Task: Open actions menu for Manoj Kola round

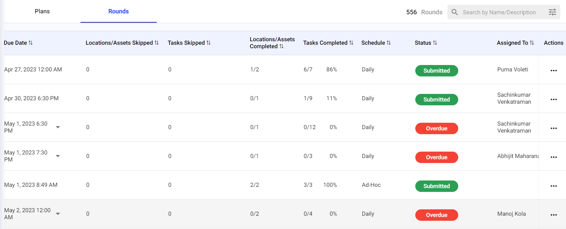Action: tap(554, 215)
